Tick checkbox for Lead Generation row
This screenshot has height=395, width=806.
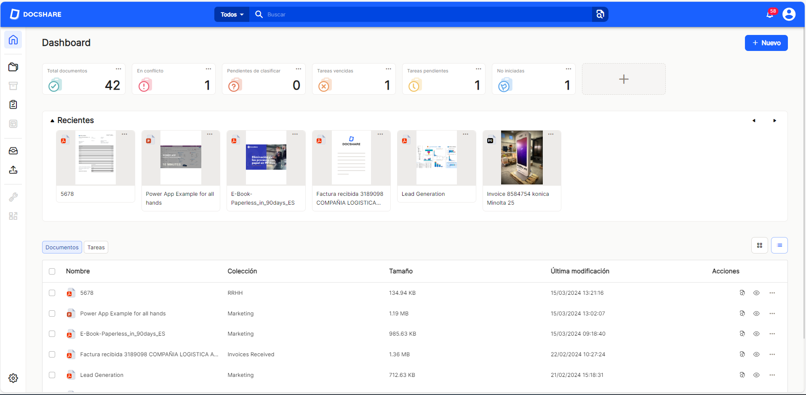tap(52, 375)
